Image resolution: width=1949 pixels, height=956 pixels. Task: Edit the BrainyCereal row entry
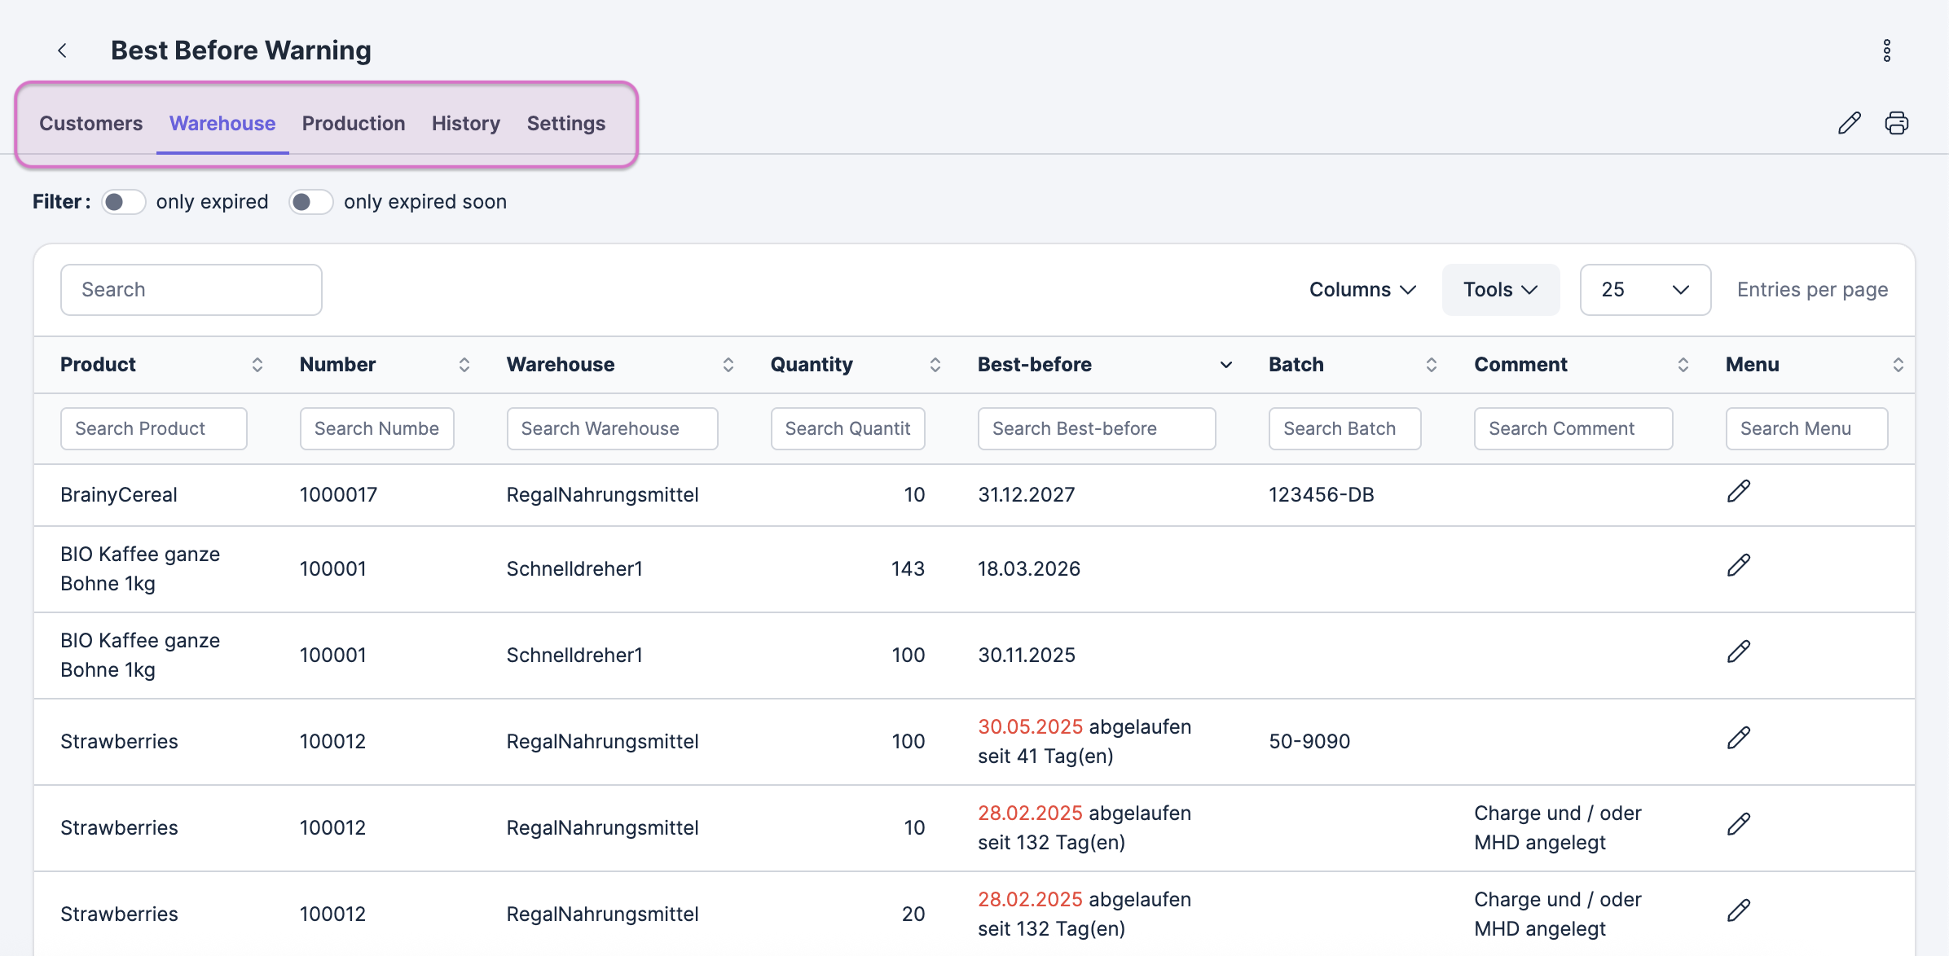tap(1738, 491)
